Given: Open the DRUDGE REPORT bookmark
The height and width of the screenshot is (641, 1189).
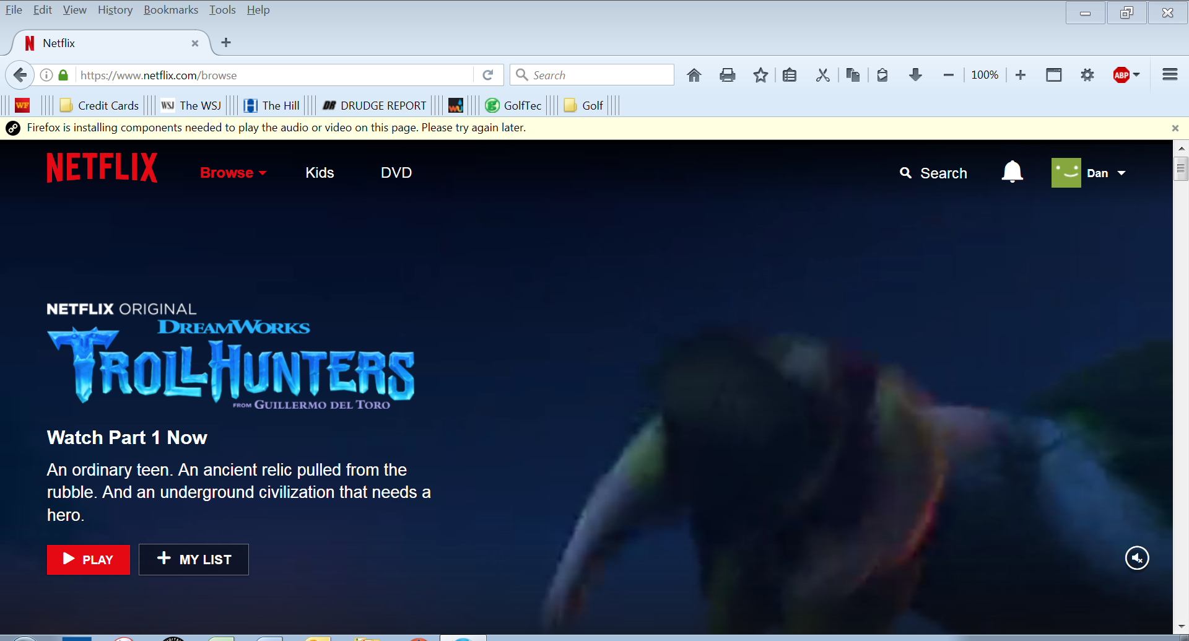Looking at the screenshot, I should tap(375, 105).
